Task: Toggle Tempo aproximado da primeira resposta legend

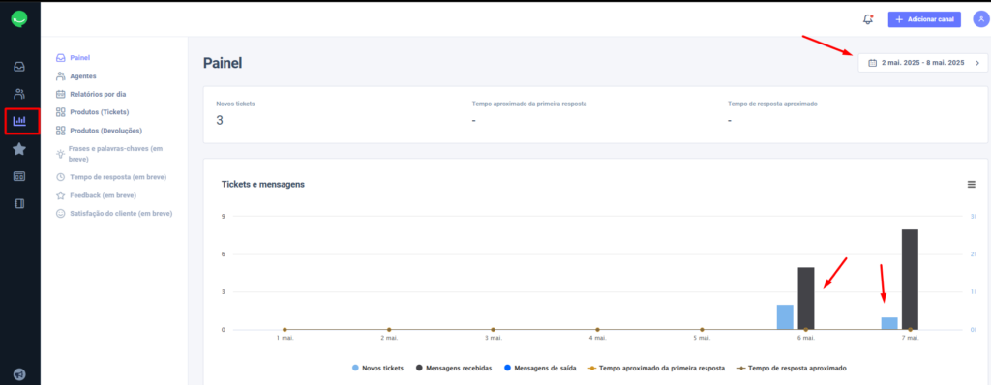Action: [656, 368]
